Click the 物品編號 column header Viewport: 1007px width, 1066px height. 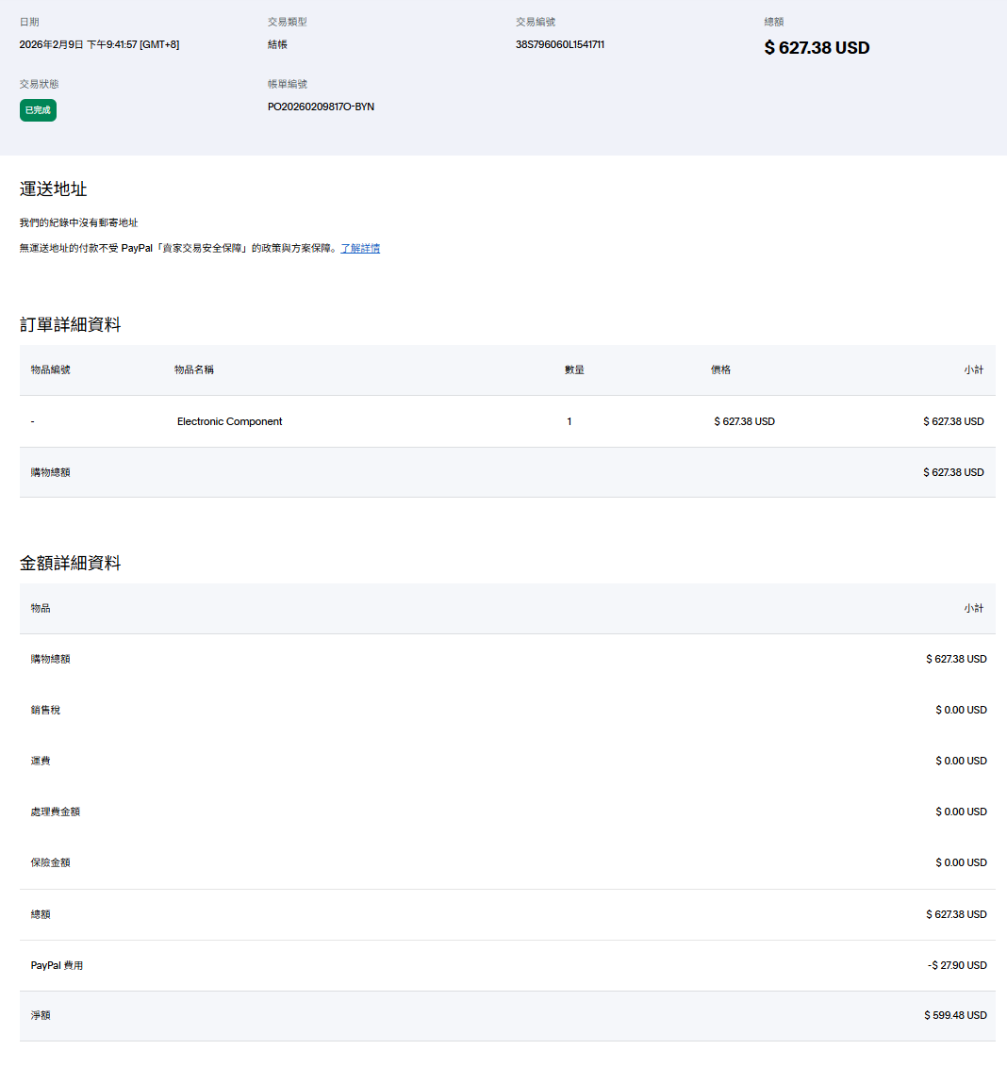pyautogui.click(x=50, y=369)
